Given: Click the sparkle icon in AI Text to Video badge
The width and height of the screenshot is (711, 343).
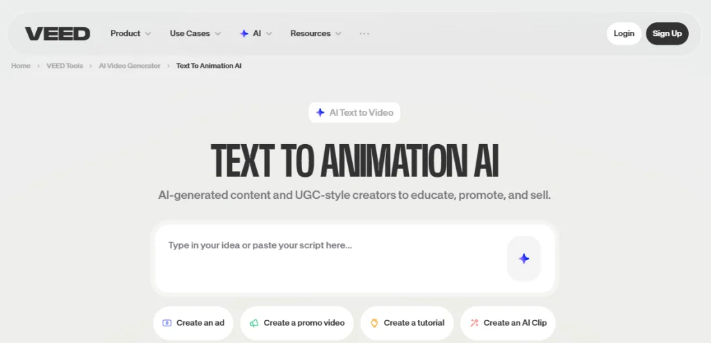Looking at the screenshot, I should point(320,112).
